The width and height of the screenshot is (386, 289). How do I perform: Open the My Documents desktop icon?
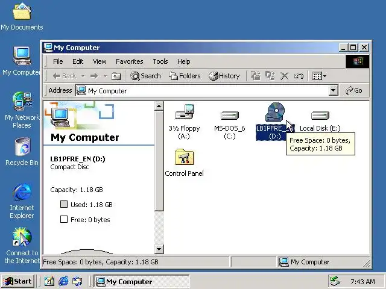click(22, 17)
